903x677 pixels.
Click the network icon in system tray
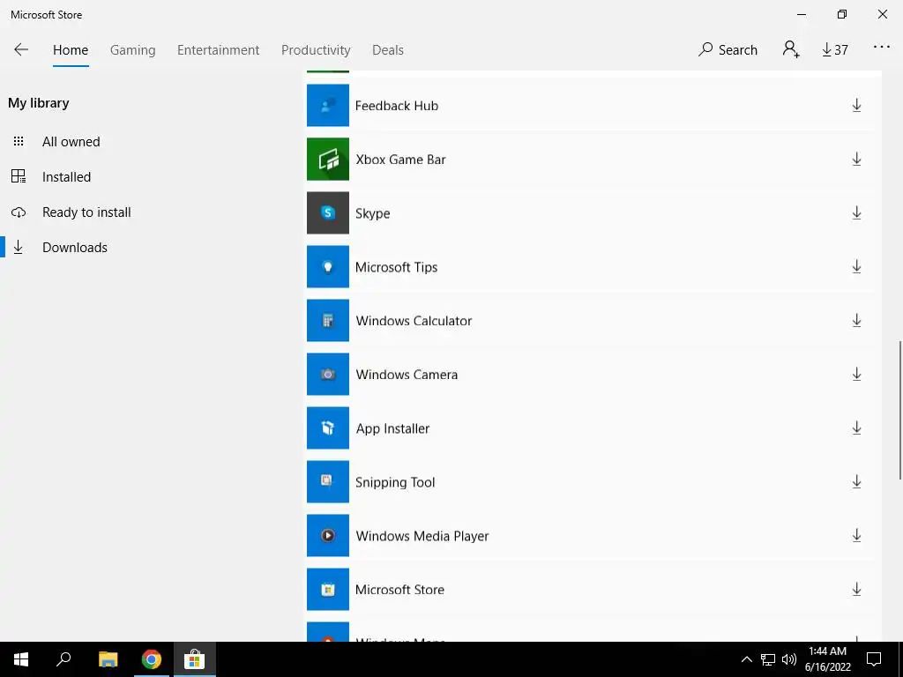pos(768,659)
